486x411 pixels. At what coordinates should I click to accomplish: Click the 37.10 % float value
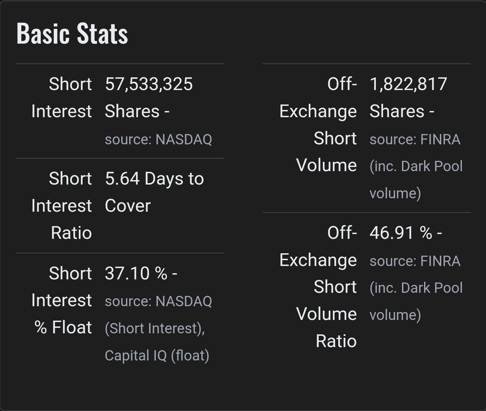point(141,274)
